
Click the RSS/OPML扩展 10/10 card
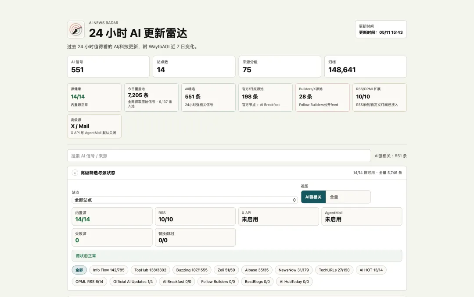click(x=380, y=98)
